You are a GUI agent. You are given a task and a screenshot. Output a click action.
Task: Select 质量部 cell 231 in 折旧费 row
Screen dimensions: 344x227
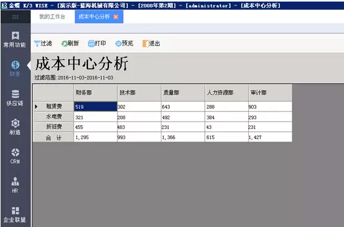coord(183,127)
